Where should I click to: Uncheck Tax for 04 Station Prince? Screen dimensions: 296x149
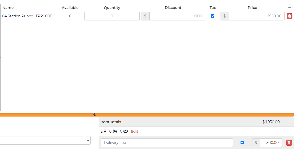click(x=213, y=16)
